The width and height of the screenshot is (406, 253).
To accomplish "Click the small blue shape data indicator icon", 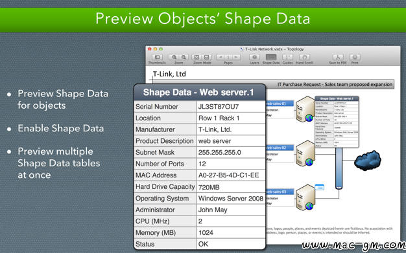I will (x=319, y=187).
